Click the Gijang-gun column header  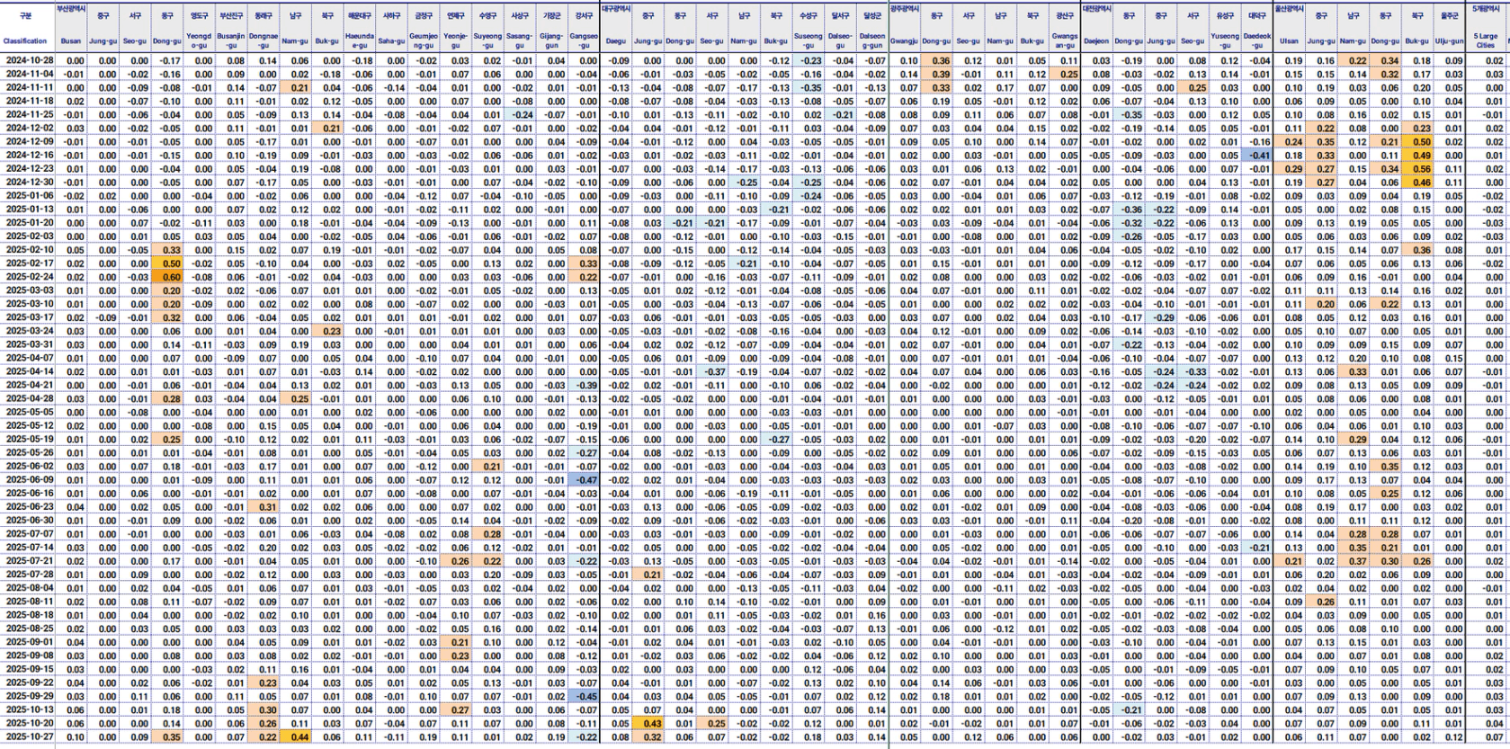[551, 40]
